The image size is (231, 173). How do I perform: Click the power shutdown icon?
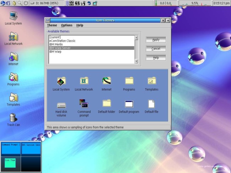26,3
